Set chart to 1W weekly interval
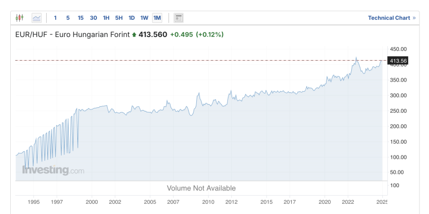The width and height of the screenshot is (429, 214). (x=144, y=18)
